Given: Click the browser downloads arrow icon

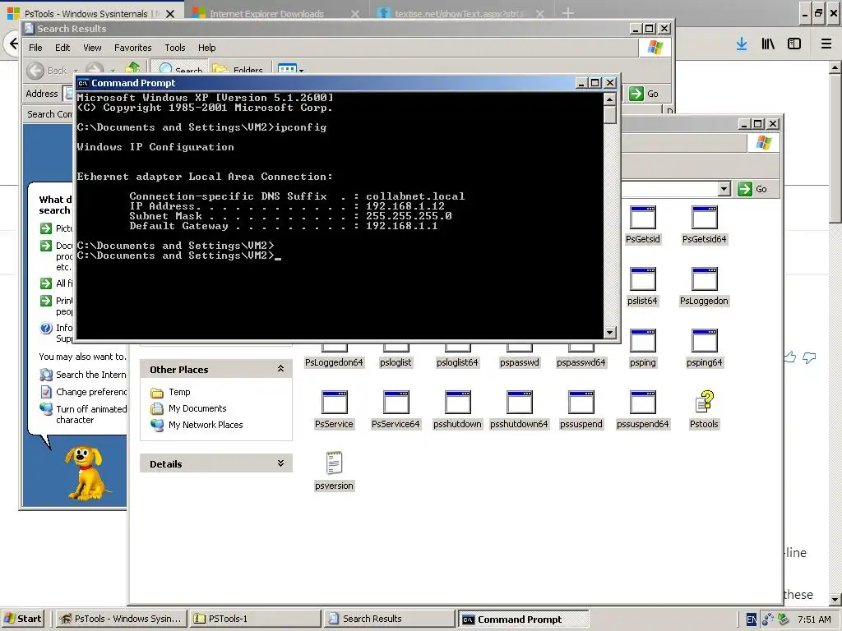Looking at the screenshot, I should click(742, 44).
